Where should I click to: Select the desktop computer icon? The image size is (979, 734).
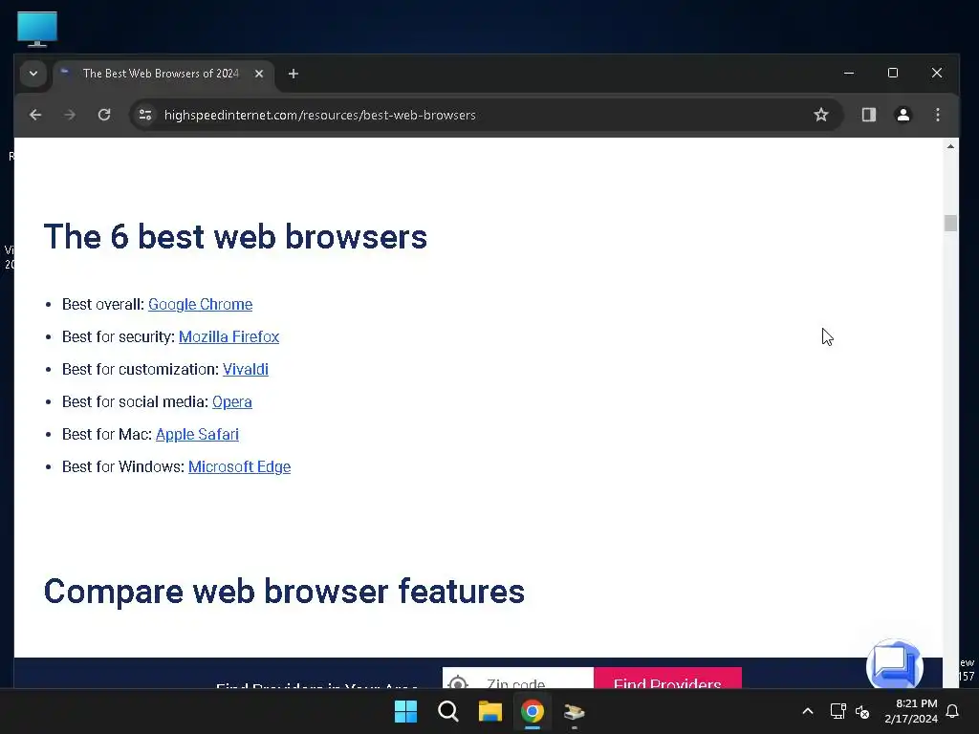(x=37, y=29)
